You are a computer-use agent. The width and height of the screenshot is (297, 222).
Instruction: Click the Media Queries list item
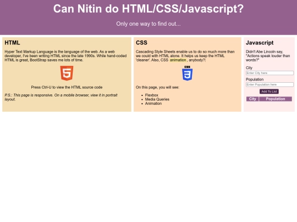pyautogui.click(x=157, y=99)
